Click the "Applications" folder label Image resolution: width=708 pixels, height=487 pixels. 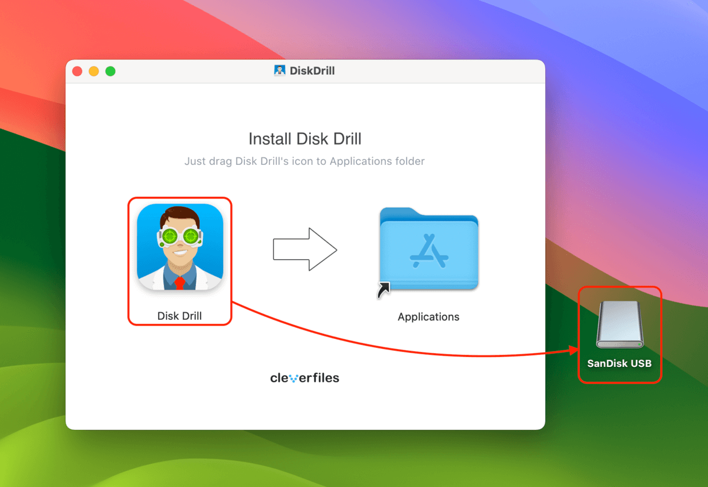(x=428, y=317)
